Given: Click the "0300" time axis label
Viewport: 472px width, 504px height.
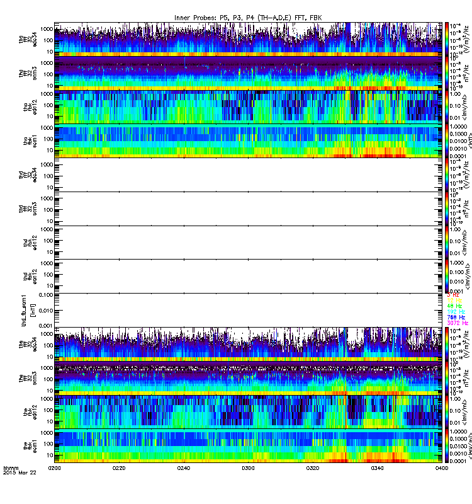Looking at the screenshot, I should [248, 468].
